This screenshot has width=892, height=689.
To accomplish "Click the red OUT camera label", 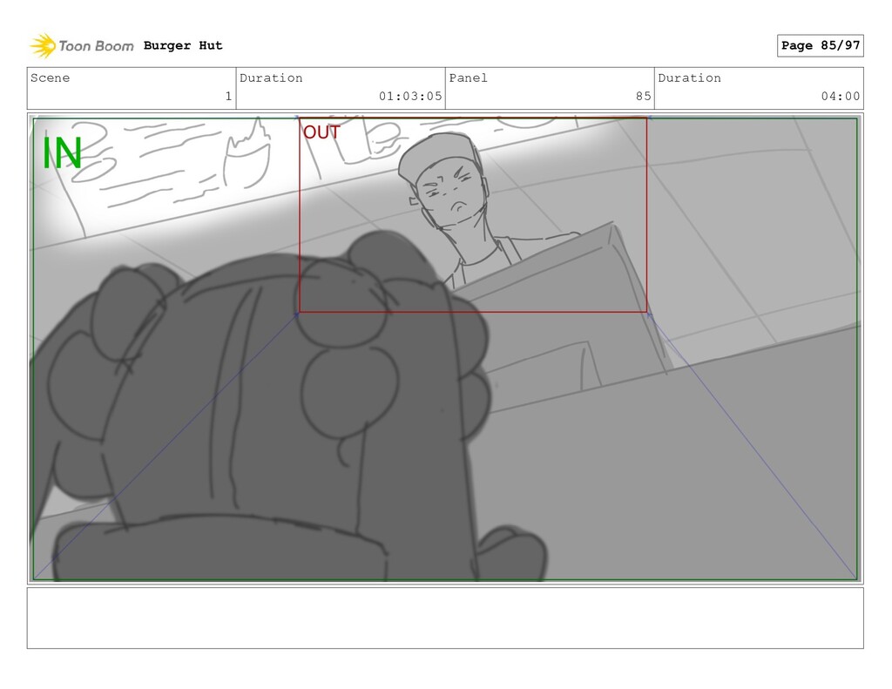I will [x=321, y=132].
